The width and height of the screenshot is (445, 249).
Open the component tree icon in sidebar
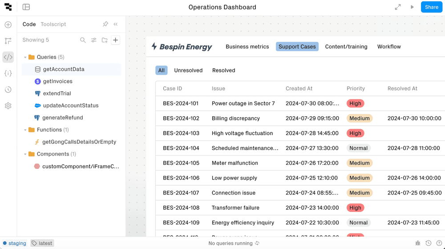(x=8, y=41)
